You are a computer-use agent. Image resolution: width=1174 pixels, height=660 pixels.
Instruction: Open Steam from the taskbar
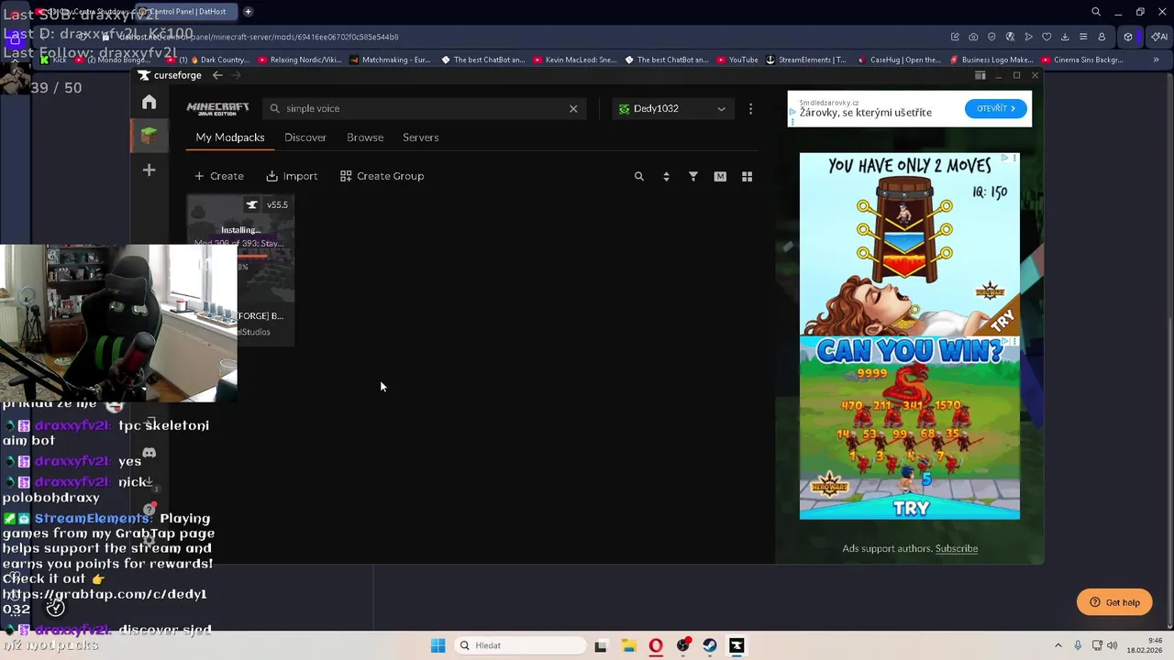pos(710,645)
